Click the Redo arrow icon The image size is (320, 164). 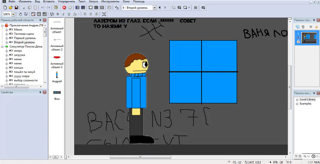(48, 7)
